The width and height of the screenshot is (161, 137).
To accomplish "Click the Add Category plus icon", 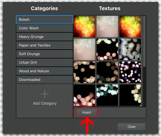I will pos(45,94).
